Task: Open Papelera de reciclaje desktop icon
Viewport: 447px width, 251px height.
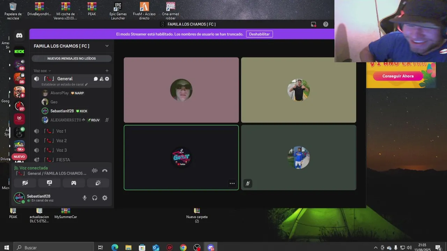Action: pos(13,11)
